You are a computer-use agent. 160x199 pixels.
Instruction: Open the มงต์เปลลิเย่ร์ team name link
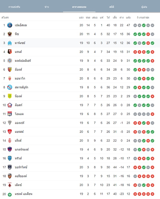coord(23,61)
